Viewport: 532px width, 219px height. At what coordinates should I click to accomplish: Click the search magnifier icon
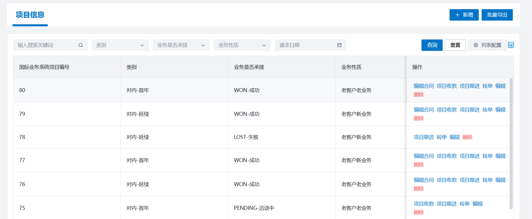click(80, 45)
